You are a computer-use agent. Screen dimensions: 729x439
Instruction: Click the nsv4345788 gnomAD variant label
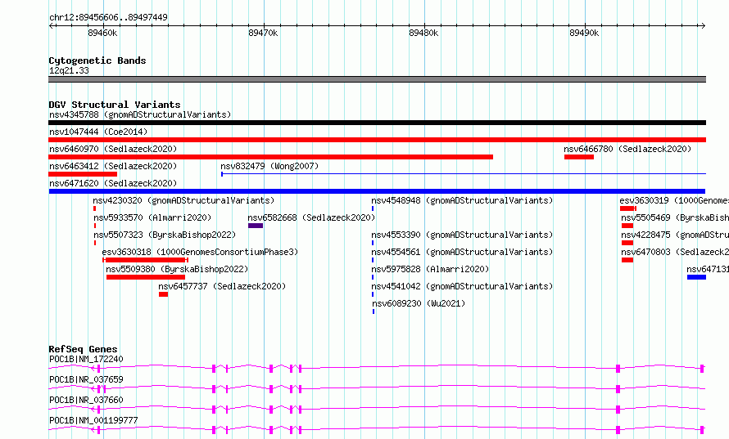[x=140, y=114]
